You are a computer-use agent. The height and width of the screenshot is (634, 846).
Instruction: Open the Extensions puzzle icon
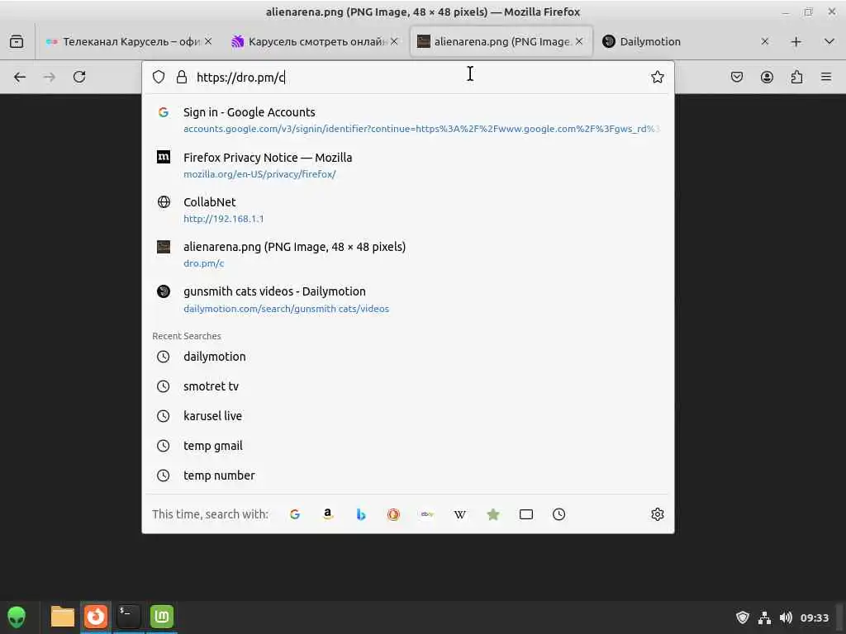click(x=796, y=77)
